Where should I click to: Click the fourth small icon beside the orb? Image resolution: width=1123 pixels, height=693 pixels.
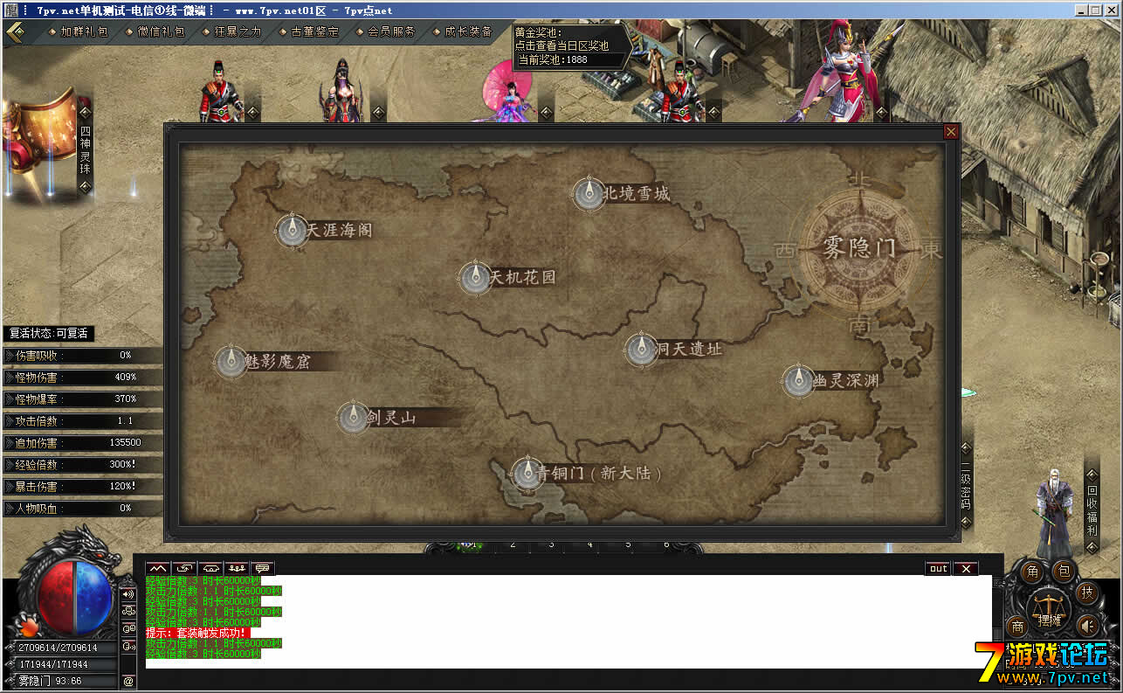[x=128, y=646]
